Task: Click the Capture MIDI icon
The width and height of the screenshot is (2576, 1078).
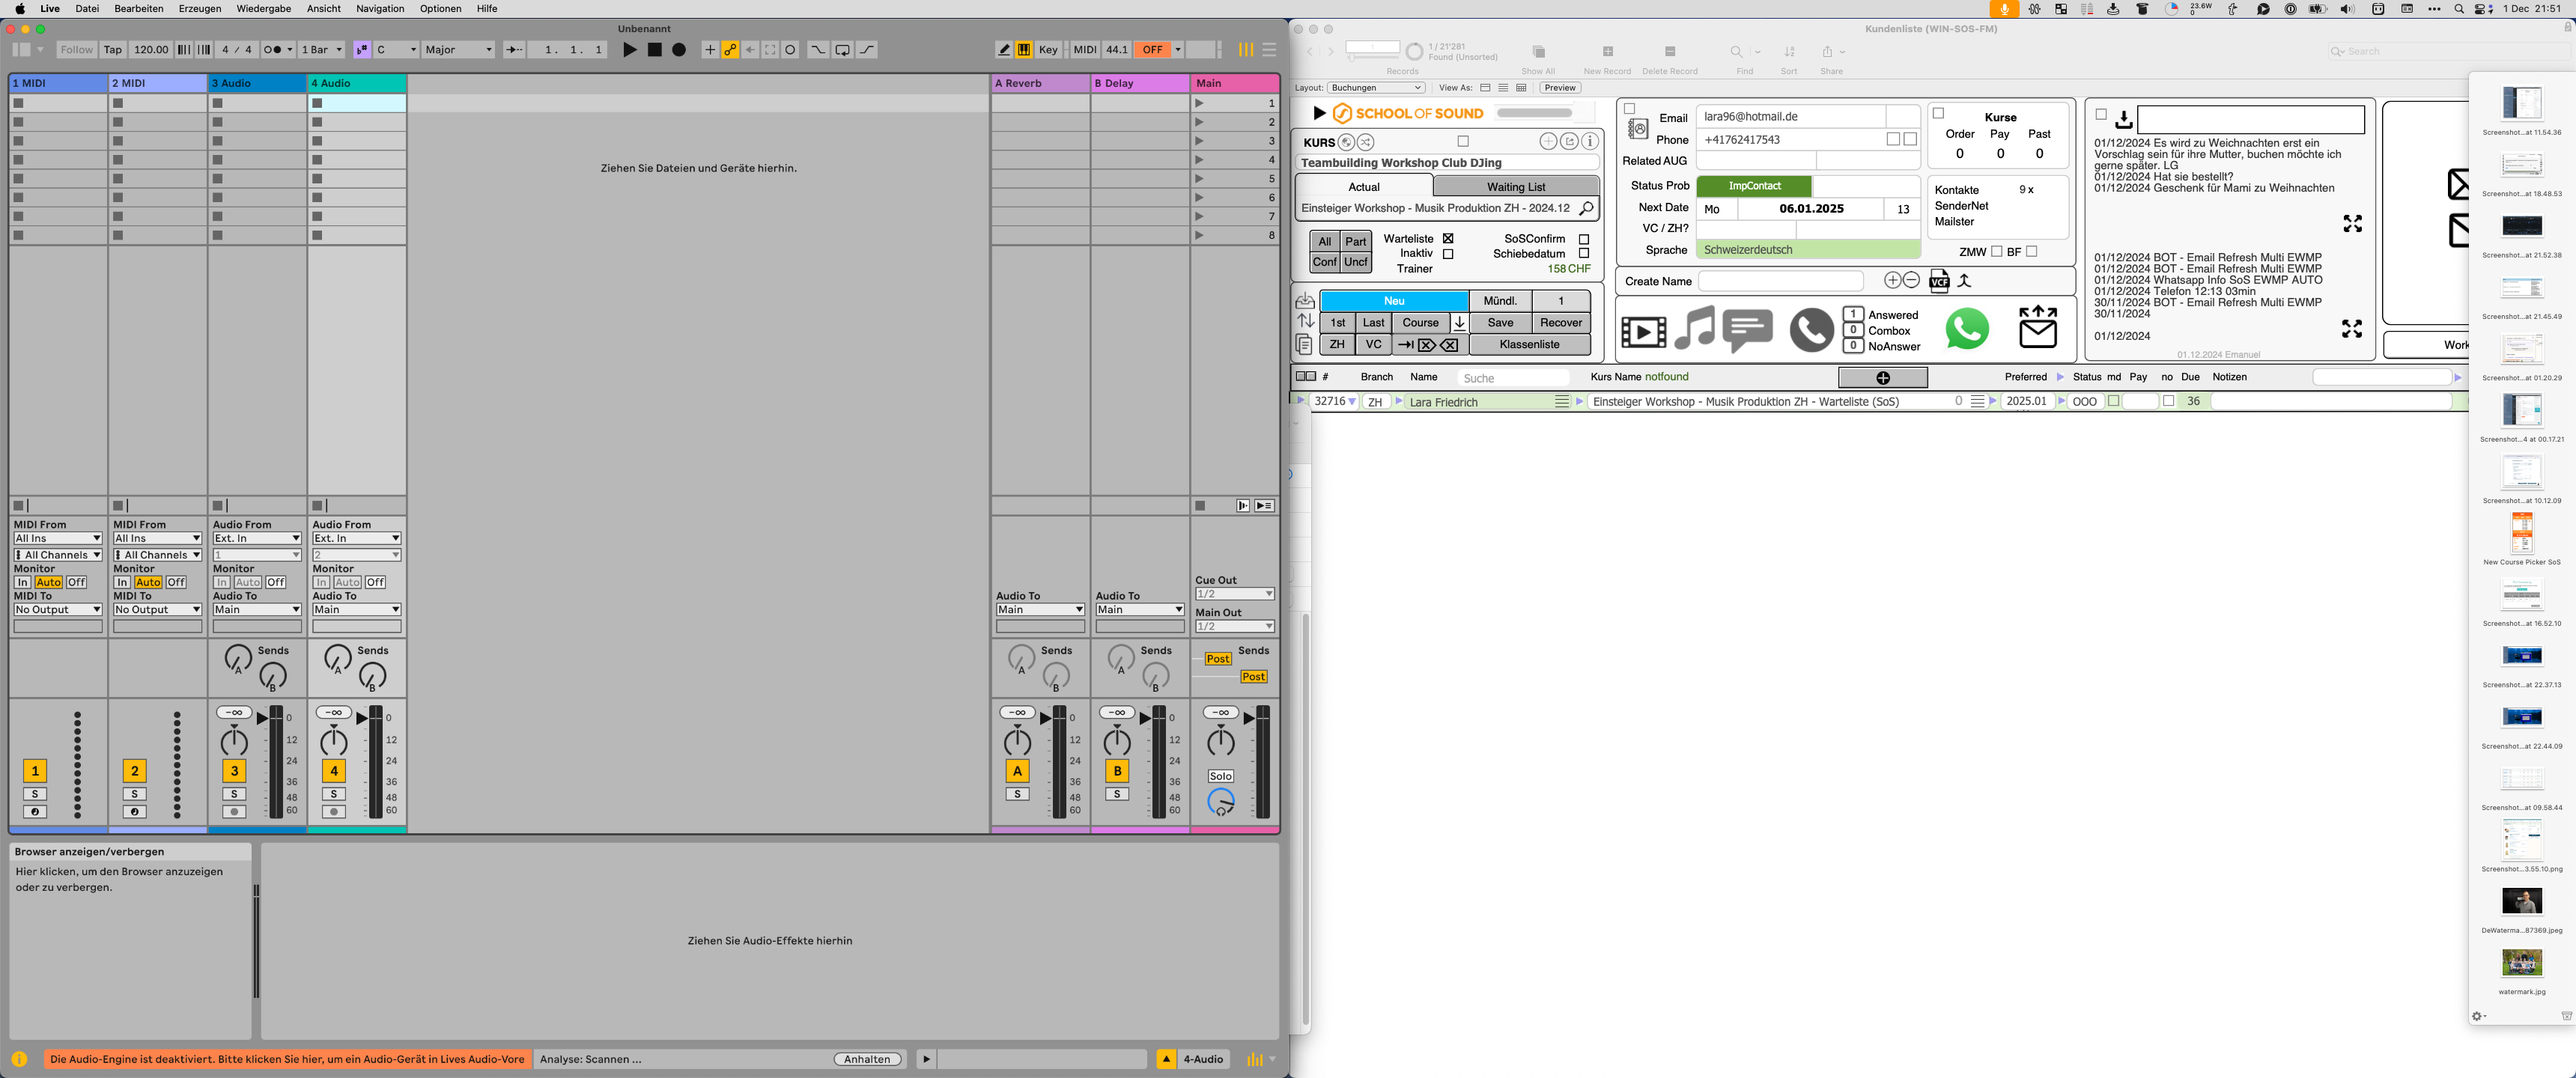Action: tap(770, 50)
